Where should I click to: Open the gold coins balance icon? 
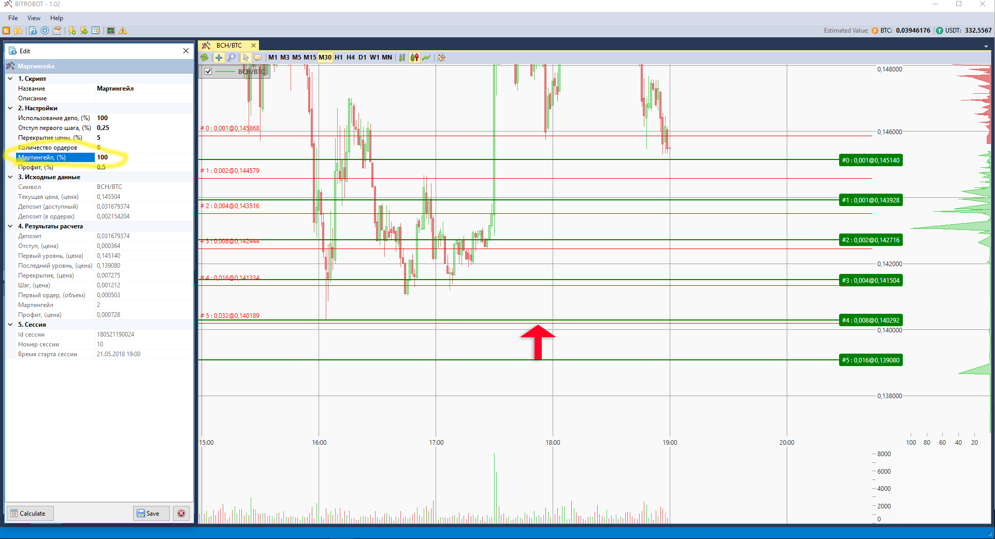(18, 31)
